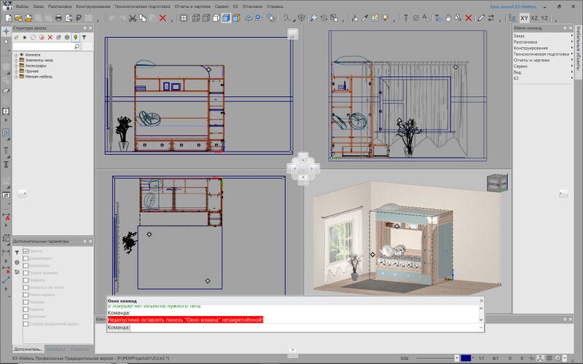Tick the Надписи checkbox

point(26,309)
